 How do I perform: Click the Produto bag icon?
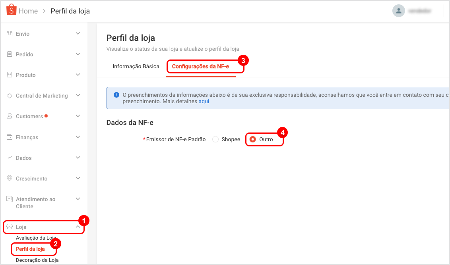pyautogui.click(x=10, y=75)
